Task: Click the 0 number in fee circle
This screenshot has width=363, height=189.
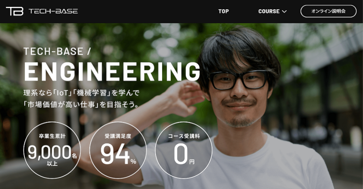Action: tap(181, 154)
